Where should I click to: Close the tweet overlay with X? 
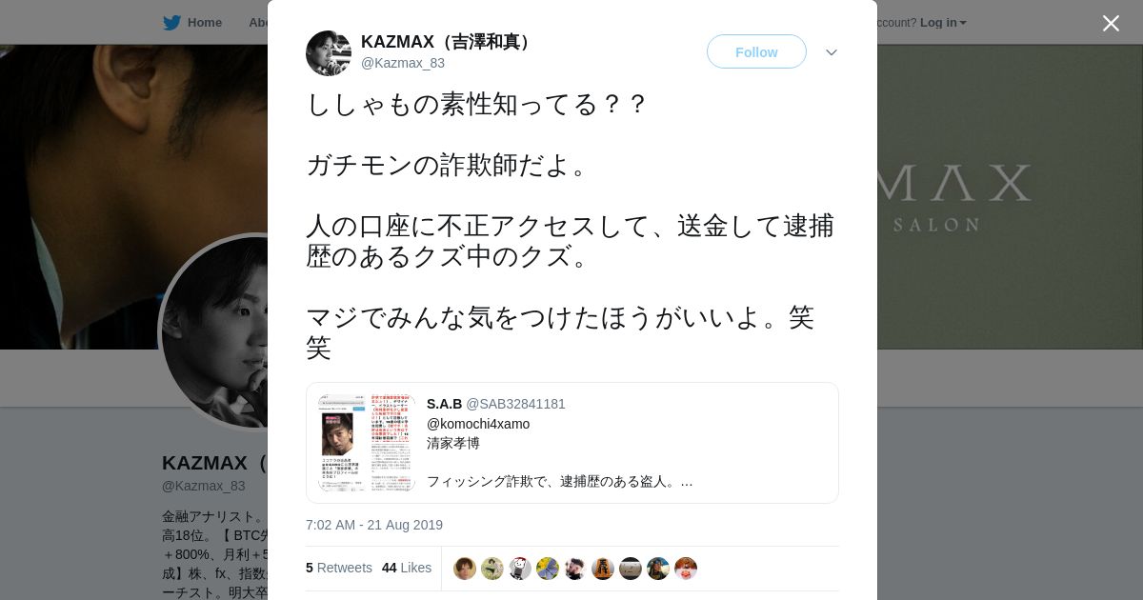click(1111, 23)
